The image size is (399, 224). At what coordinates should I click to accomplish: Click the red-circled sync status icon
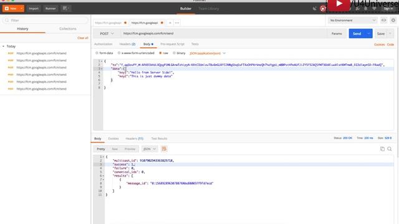tap(323, 9)
